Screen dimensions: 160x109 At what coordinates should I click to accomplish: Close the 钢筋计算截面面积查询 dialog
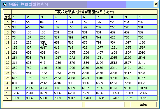click(x=156, y=4)
